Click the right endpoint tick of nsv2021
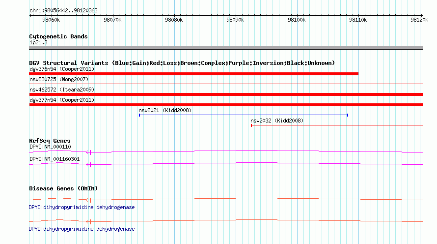This screenshot has height=244, width=437. click(x=348, y=115)
